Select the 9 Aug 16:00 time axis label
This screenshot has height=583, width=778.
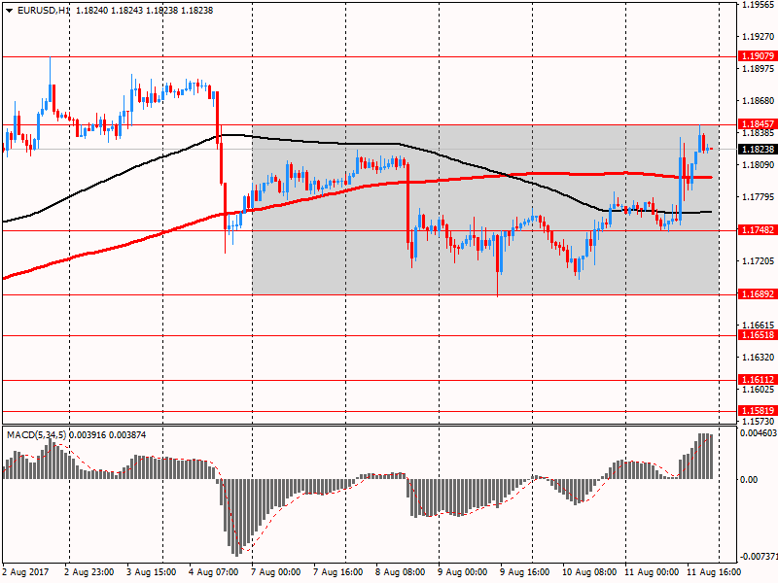pyautogui.click(x=524, y=572)
